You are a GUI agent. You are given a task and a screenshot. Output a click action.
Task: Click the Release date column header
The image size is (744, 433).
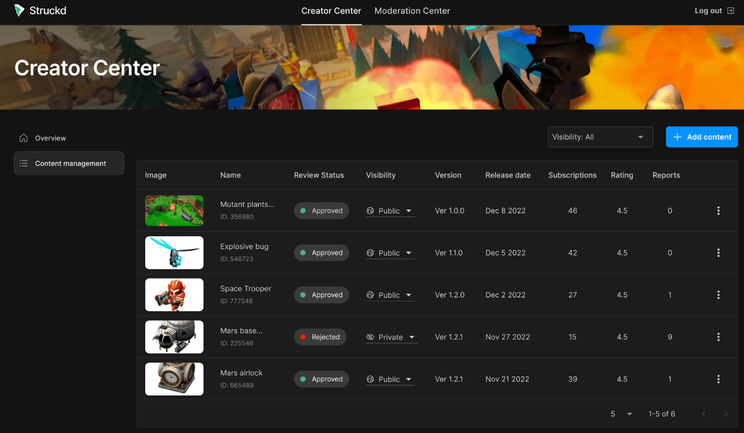pyautogui.click(x=508, y=175)
